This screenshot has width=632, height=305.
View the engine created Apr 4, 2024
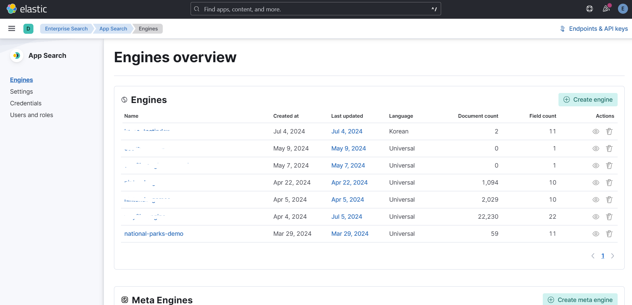[596, 217]
